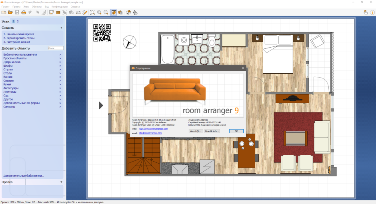Click the hand icon at toolbar right

pos(366,12)
